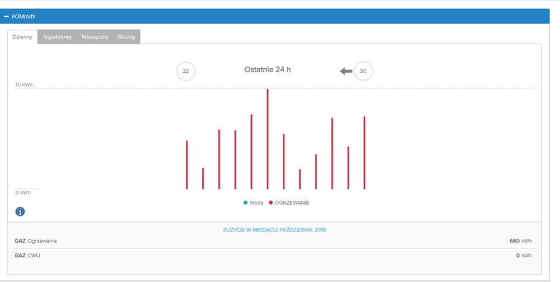
Task: Select the Miesięczny tab
Action: click(95, 37)
